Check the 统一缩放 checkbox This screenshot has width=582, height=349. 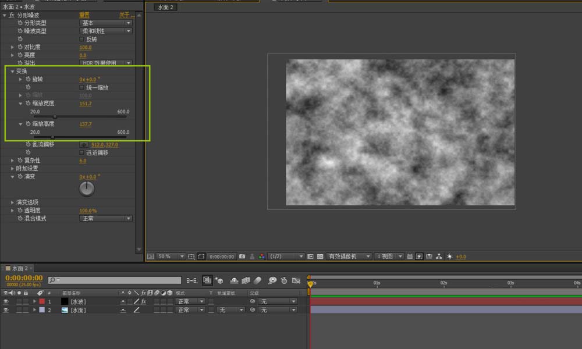point(81,87)
